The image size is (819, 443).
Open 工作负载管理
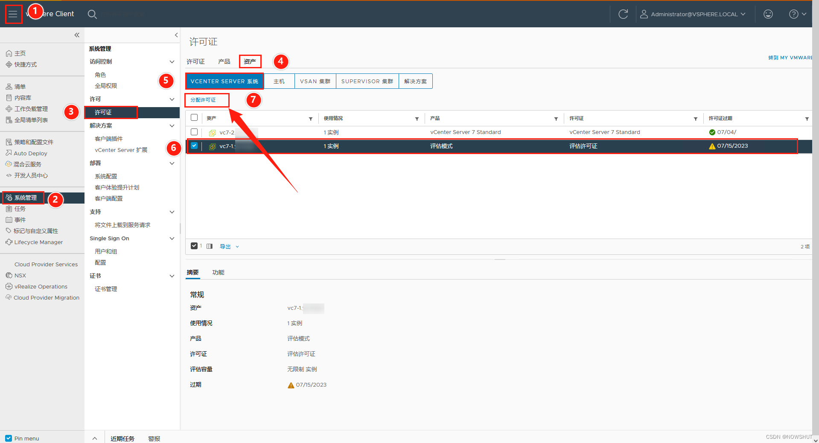26,109
